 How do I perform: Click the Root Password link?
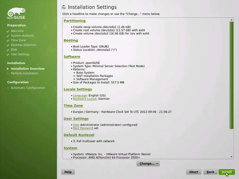tap(83, 128)
